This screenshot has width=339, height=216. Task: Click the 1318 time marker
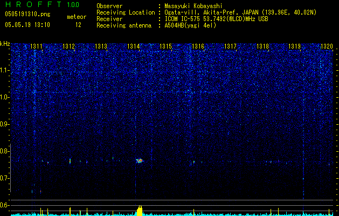point(262,46)
